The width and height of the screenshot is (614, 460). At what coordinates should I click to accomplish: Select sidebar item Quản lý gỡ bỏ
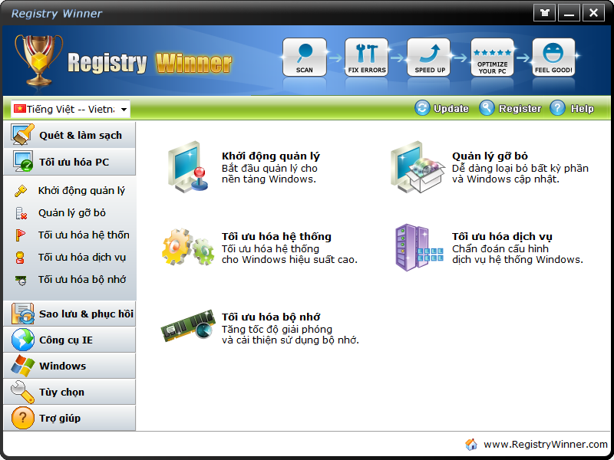72,213
